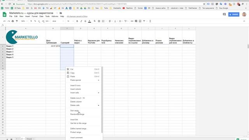
Task: Click the Filter toolbar icon
Action: tap(144, 21)
